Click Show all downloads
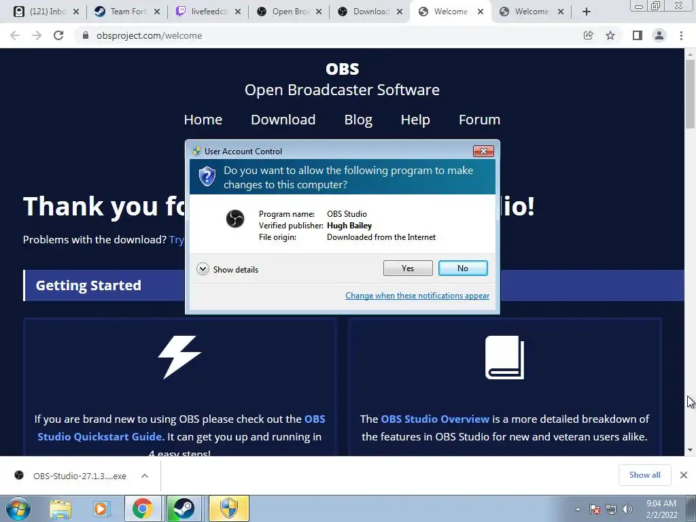This screenshot has height=522, width=696. (644, 475)
